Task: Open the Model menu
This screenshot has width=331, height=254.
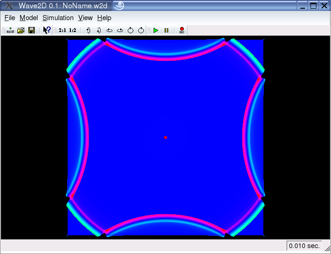Action: tap(28, 18)
